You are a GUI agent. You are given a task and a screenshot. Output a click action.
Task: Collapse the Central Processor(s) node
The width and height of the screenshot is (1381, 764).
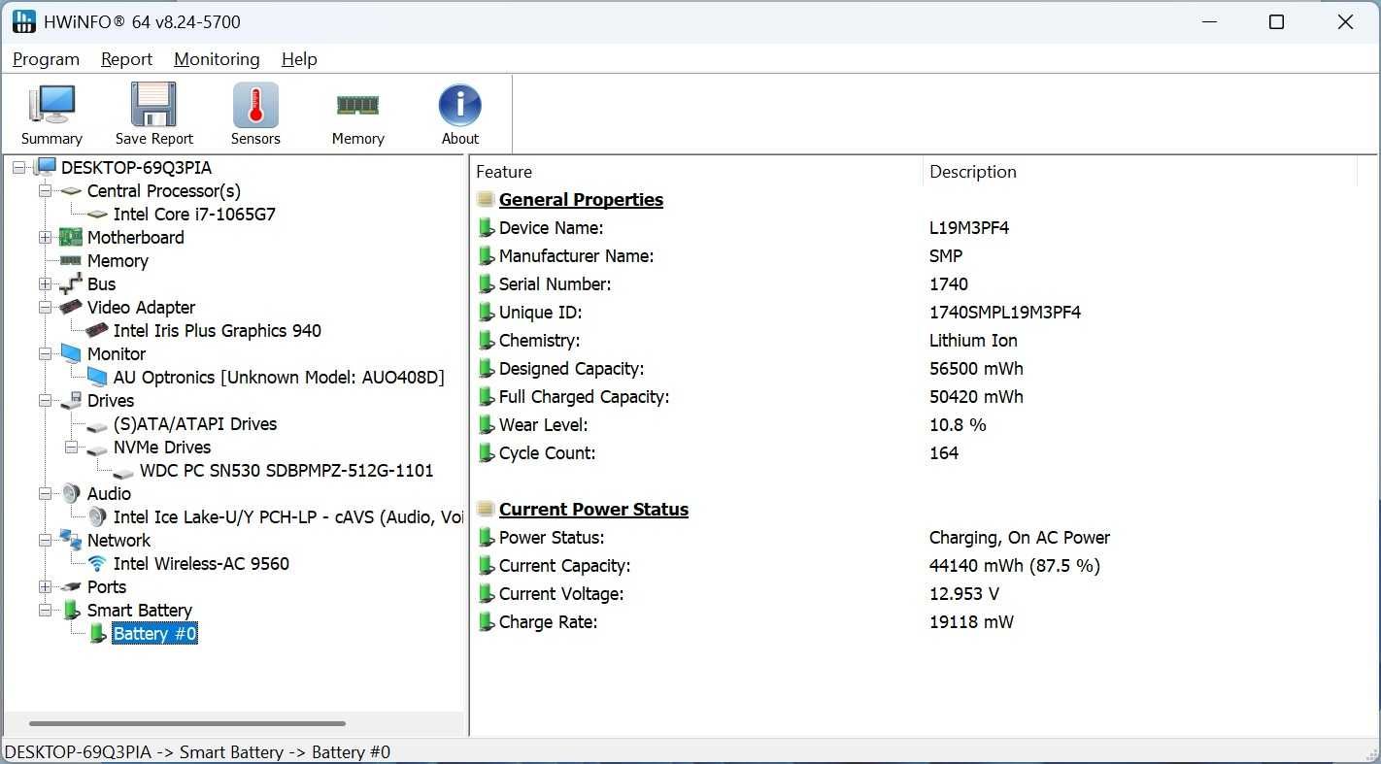(45, 191)
